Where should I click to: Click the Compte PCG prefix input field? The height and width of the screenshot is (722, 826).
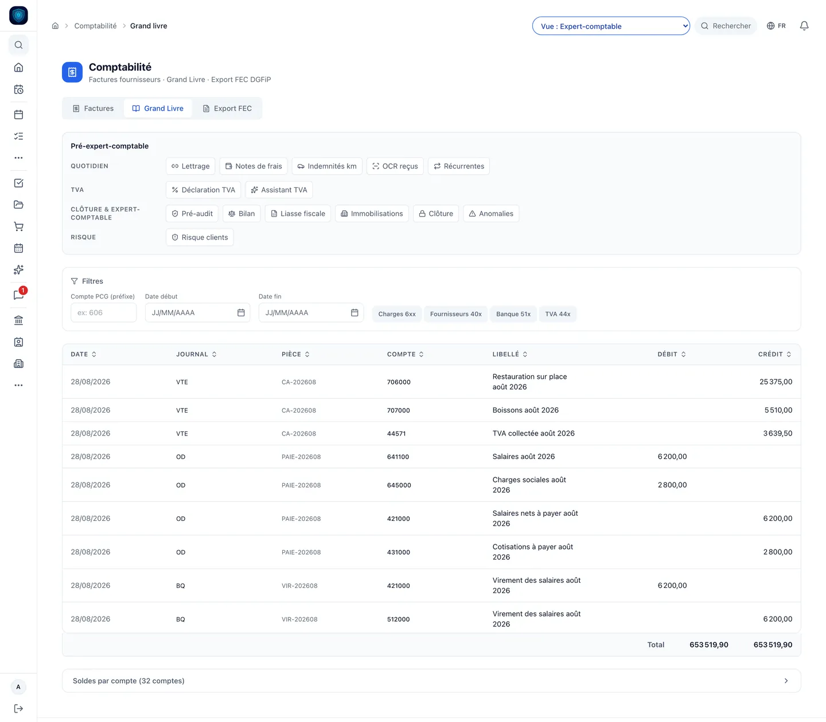(x=104, y=313)
